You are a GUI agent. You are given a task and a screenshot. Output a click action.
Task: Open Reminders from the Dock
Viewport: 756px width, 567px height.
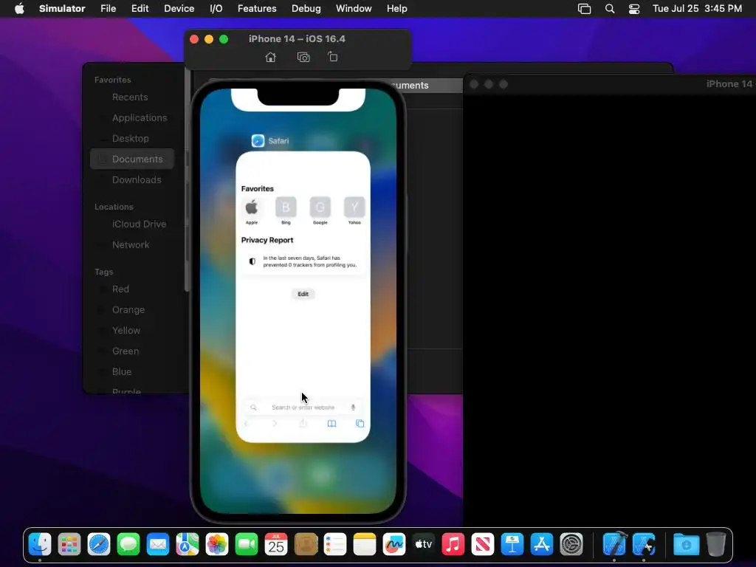click(335, 545)
